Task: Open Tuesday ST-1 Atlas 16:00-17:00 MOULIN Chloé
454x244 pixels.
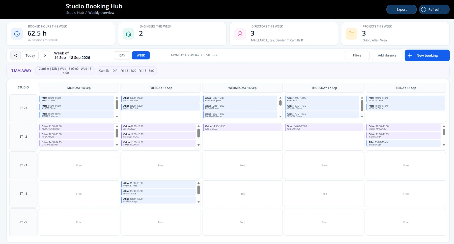Action: tap(160, 107)
